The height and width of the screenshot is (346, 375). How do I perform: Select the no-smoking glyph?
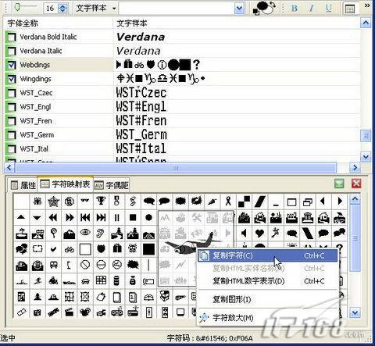117,265
